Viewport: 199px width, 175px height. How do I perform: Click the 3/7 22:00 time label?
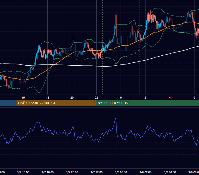(97, 172)
